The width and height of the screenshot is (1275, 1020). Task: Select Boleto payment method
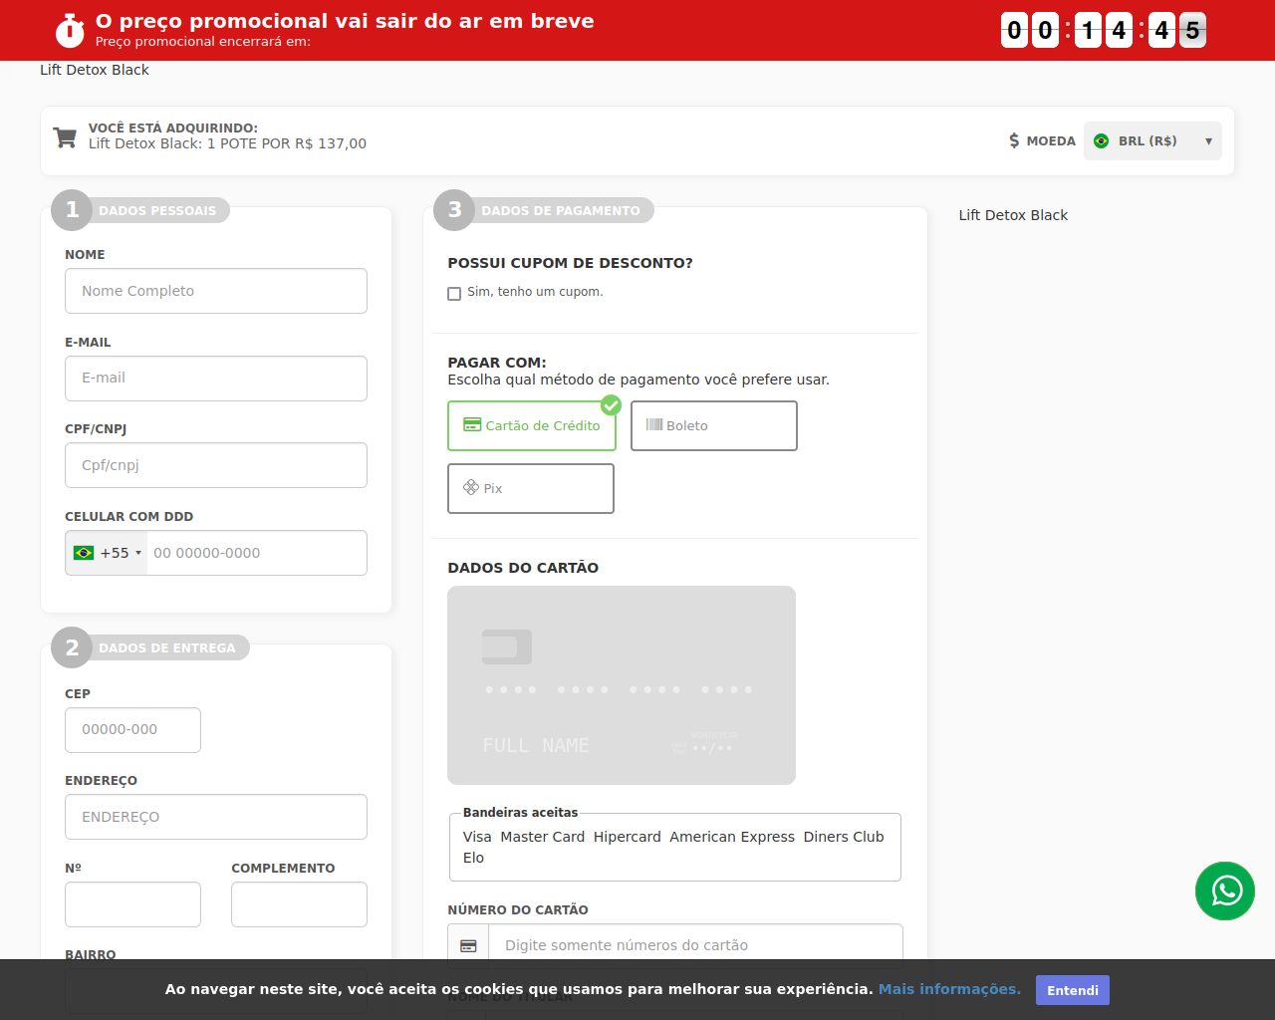point(714,425)
